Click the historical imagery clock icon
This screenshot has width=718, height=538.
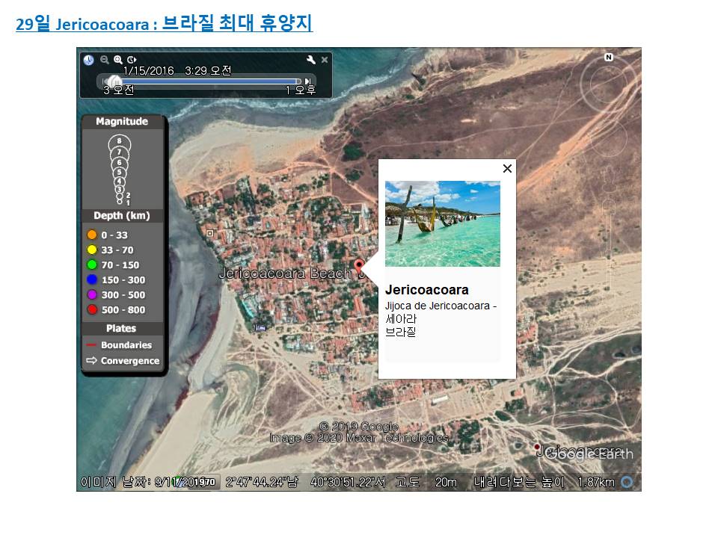[x=88, y=60]
